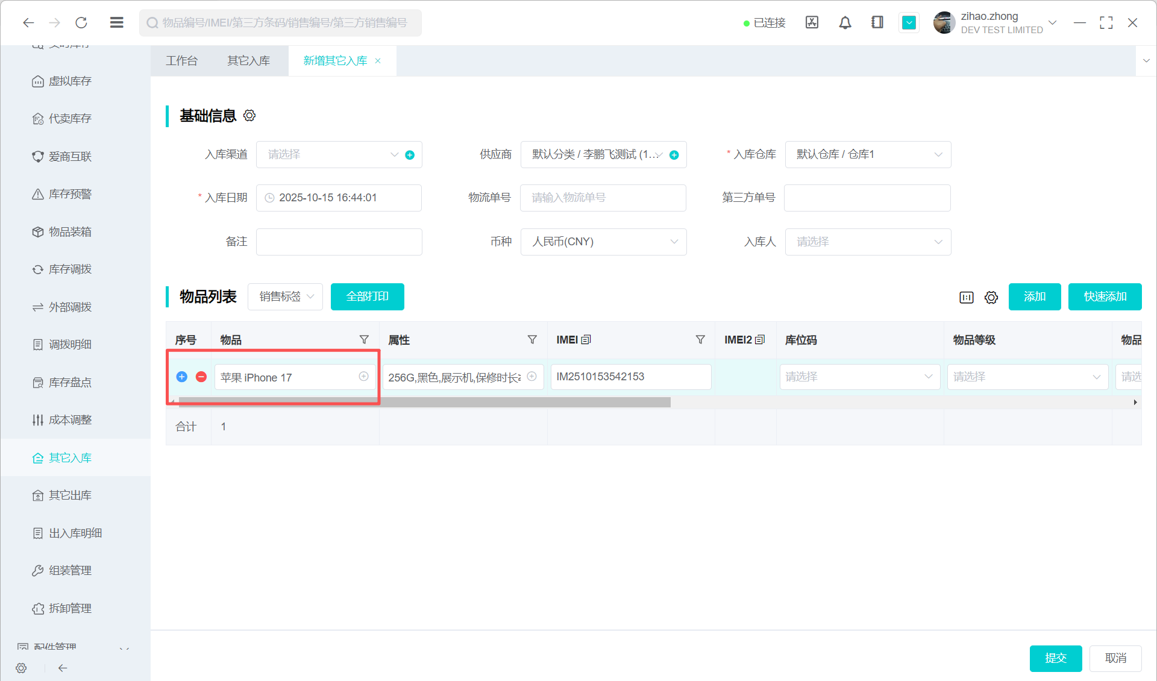This screenshot has height=681, width=1157.
Task: Expand the 入库仓库 dropdown
Action: click(x=868, y=155)
